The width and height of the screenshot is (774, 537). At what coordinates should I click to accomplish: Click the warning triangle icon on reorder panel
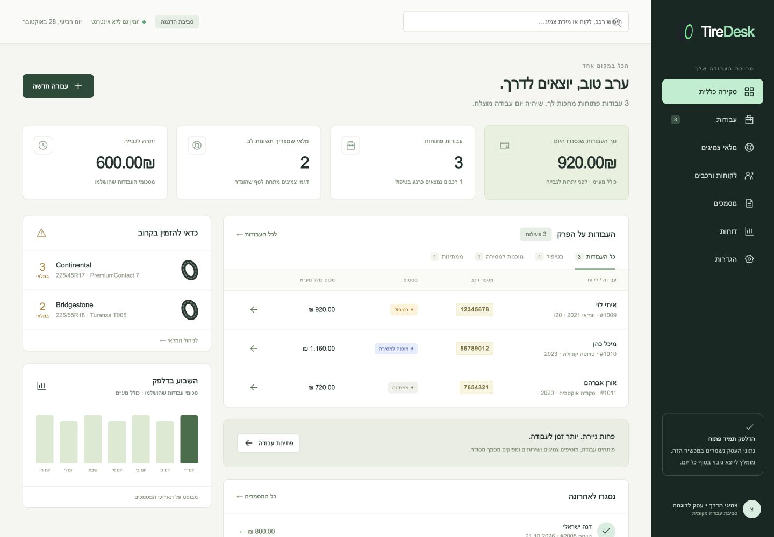pyautogui.click(x=41, y=233)
